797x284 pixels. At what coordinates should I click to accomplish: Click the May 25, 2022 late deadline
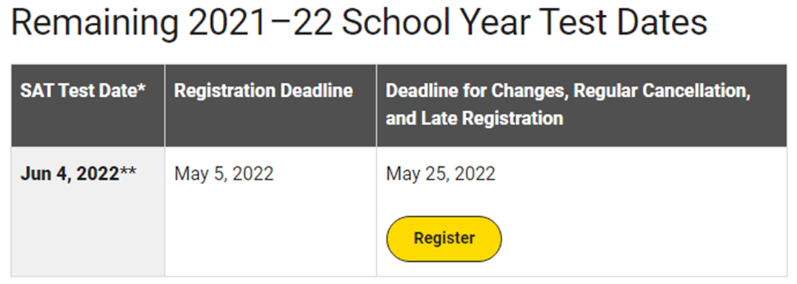[x=440, y=174]
